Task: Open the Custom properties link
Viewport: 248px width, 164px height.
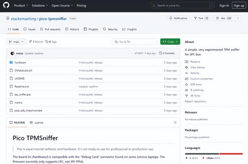Action: tap(199, 79)
